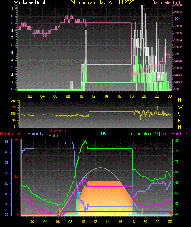Click the temperature axis value '80'

177,140
